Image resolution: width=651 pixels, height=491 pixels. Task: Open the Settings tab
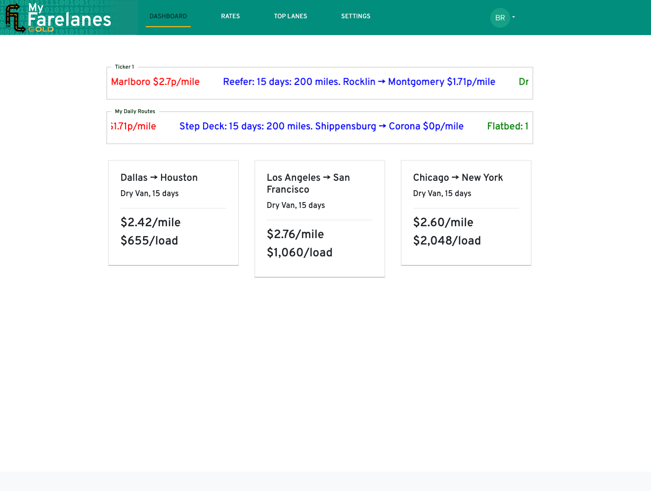(x=356, y=16)
